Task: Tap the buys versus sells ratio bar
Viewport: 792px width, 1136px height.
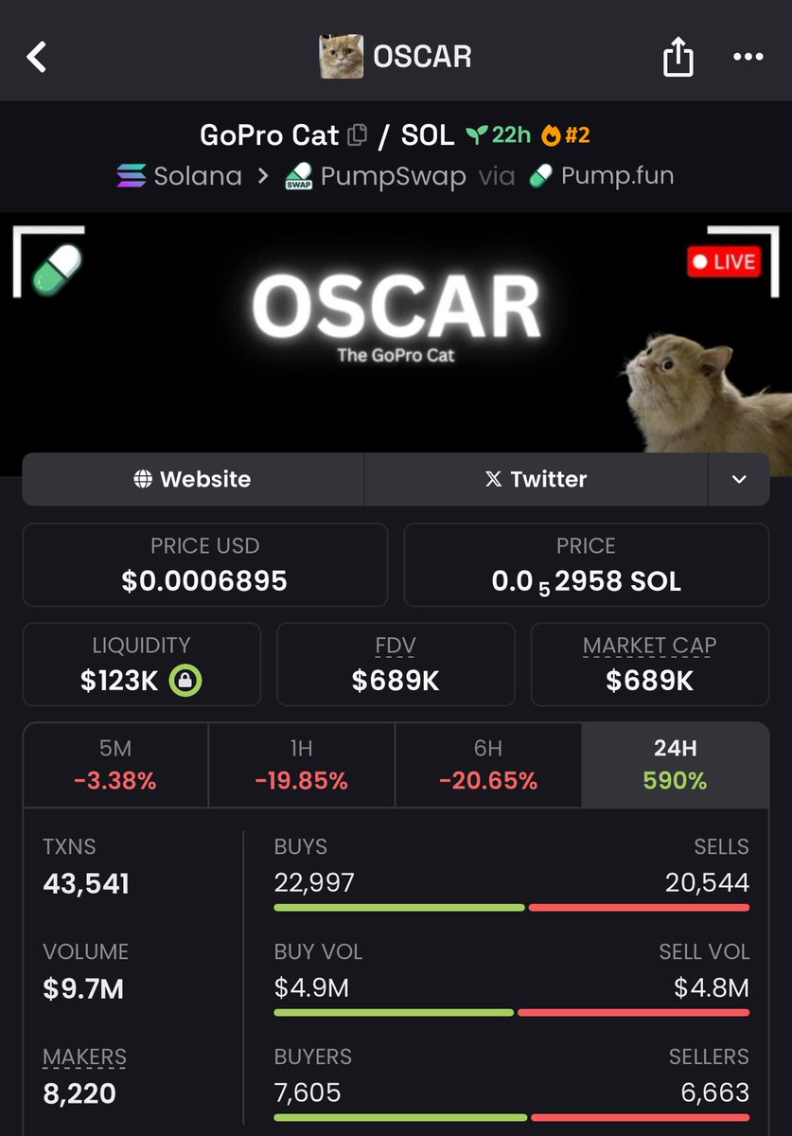Action: click(512, 908)
